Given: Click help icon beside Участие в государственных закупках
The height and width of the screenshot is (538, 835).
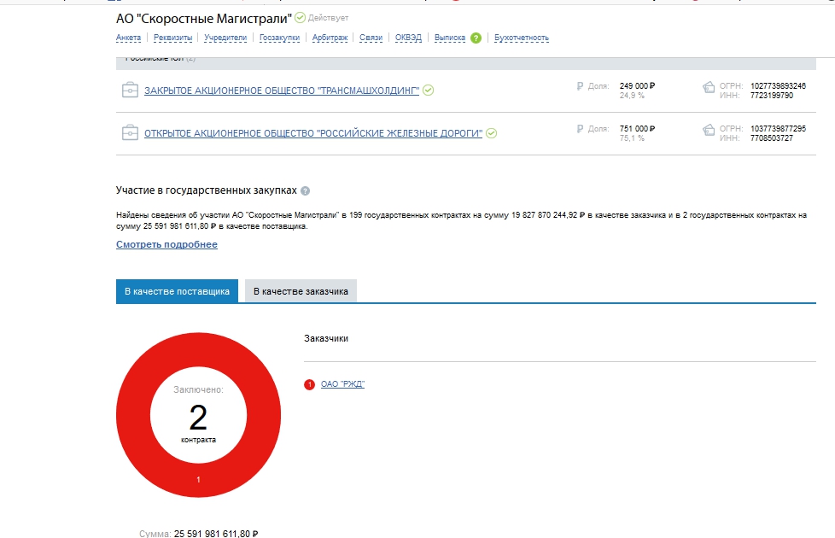Looking at the screenshot, I should click(305, 190).
